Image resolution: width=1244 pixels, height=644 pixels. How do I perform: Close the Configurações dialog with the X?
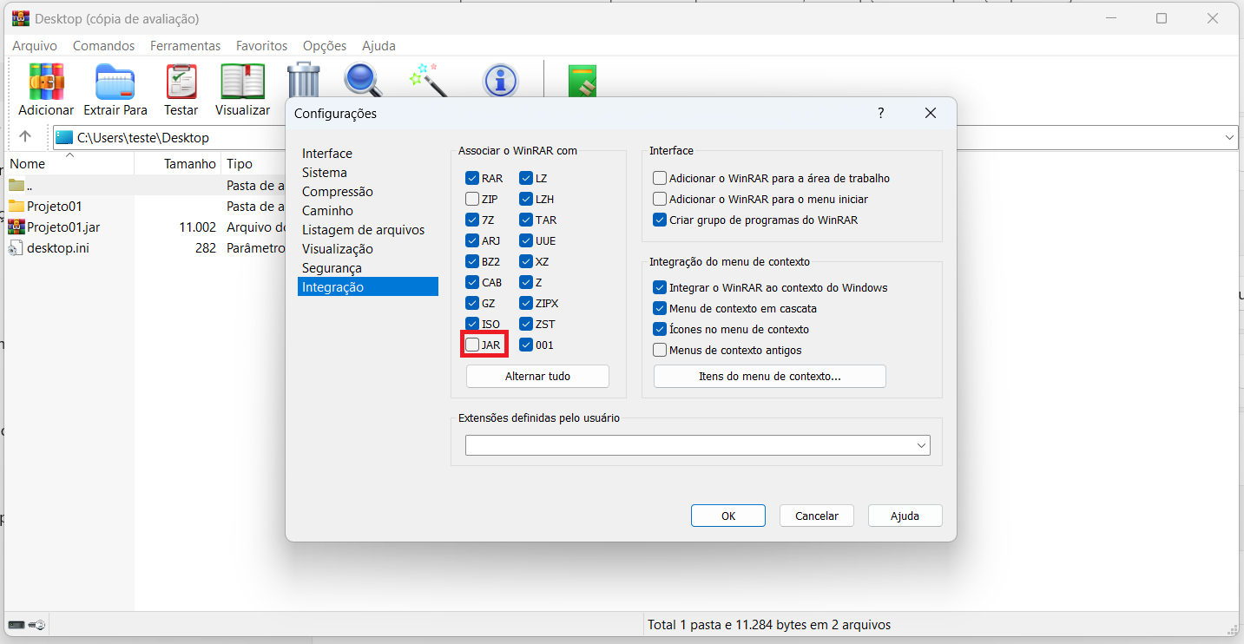point(931,113)
